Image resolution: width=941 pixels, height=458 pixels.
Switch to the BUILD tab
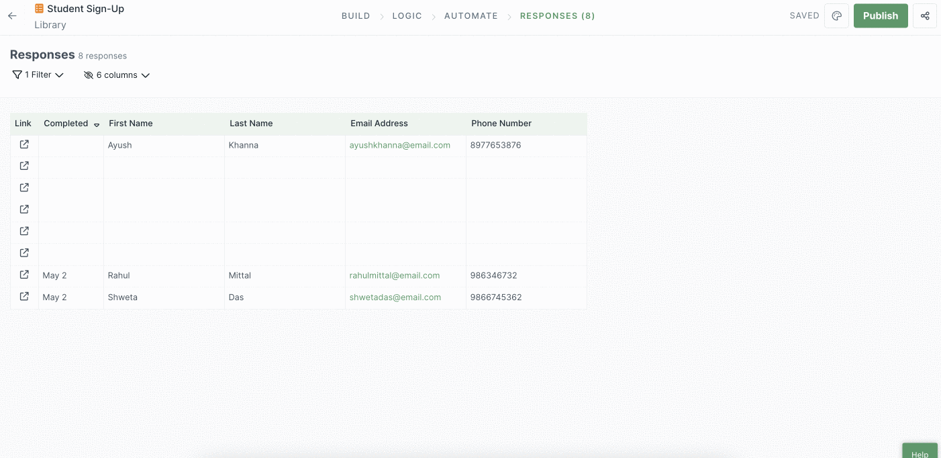tap(356, 15)
